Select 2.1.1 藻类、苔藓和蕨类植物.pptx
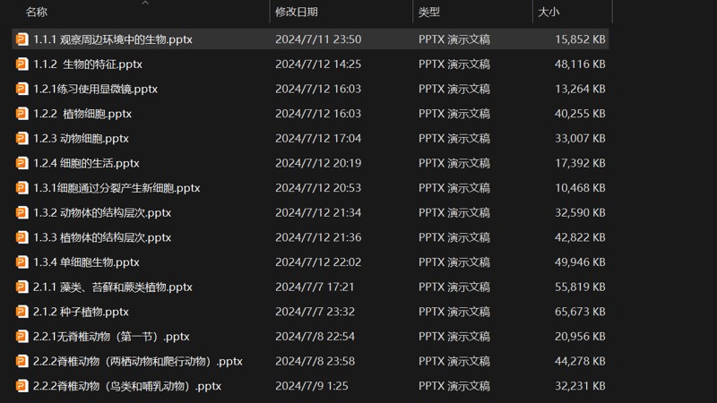 pos(113,287)
